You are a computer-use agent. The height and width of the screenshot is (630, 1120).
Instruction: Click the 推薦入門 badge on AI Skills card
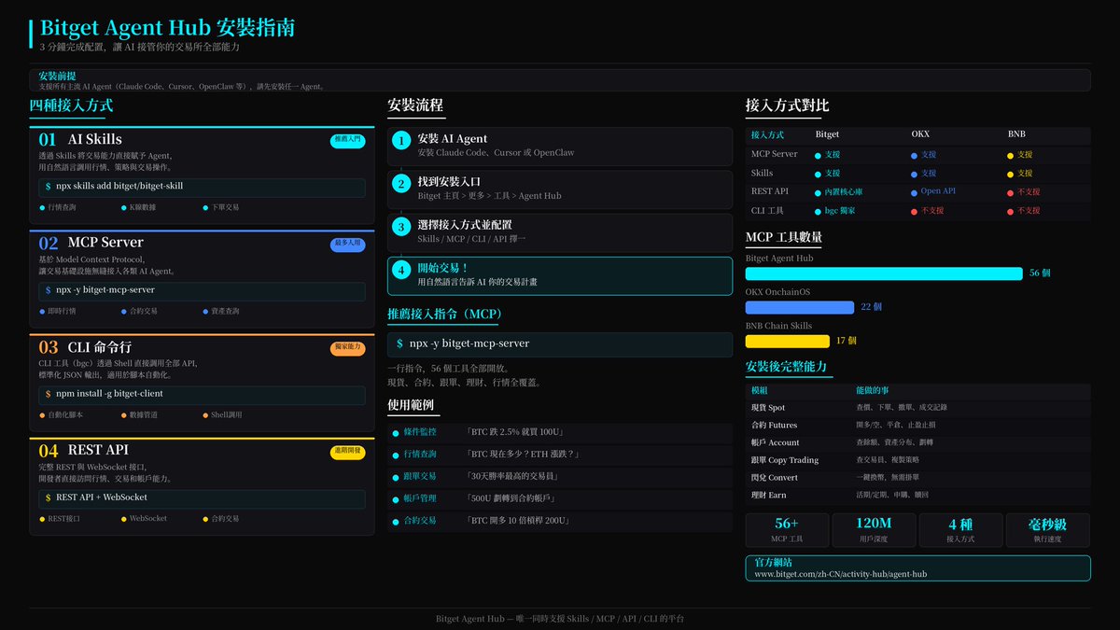347,140
